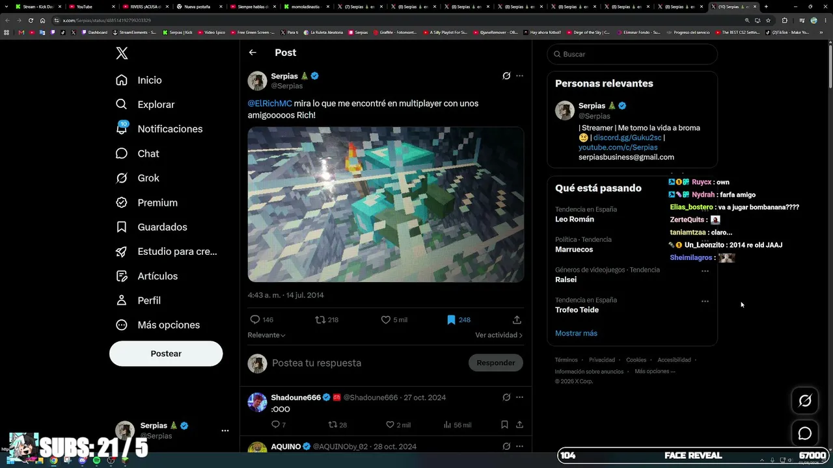The width and height of the screenshot is (833, 468).
Task: Open the floating chat messages button
Action: coord(805,433)
